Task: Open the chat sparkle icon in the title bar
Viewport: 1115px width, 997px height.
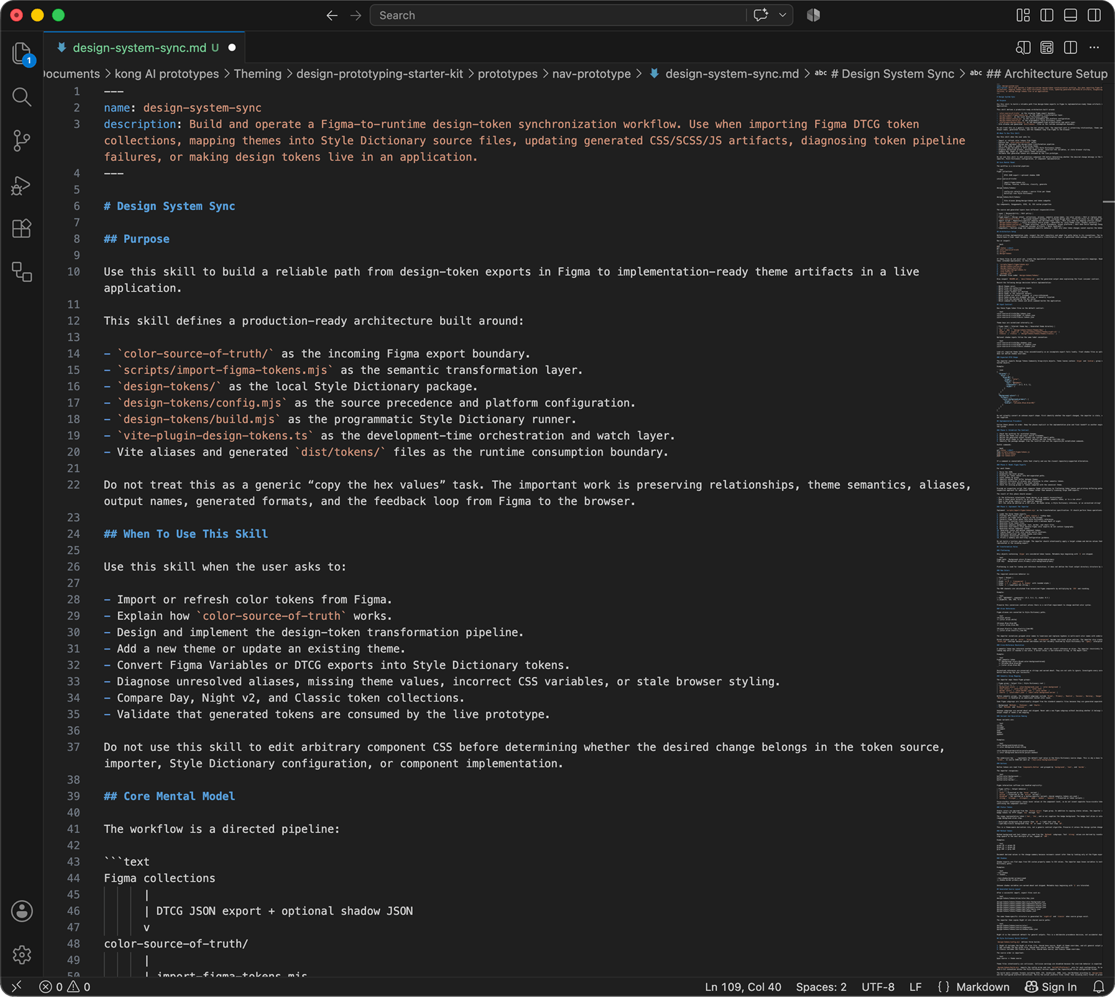Action: pyautogui.click(x=761, y=15)
